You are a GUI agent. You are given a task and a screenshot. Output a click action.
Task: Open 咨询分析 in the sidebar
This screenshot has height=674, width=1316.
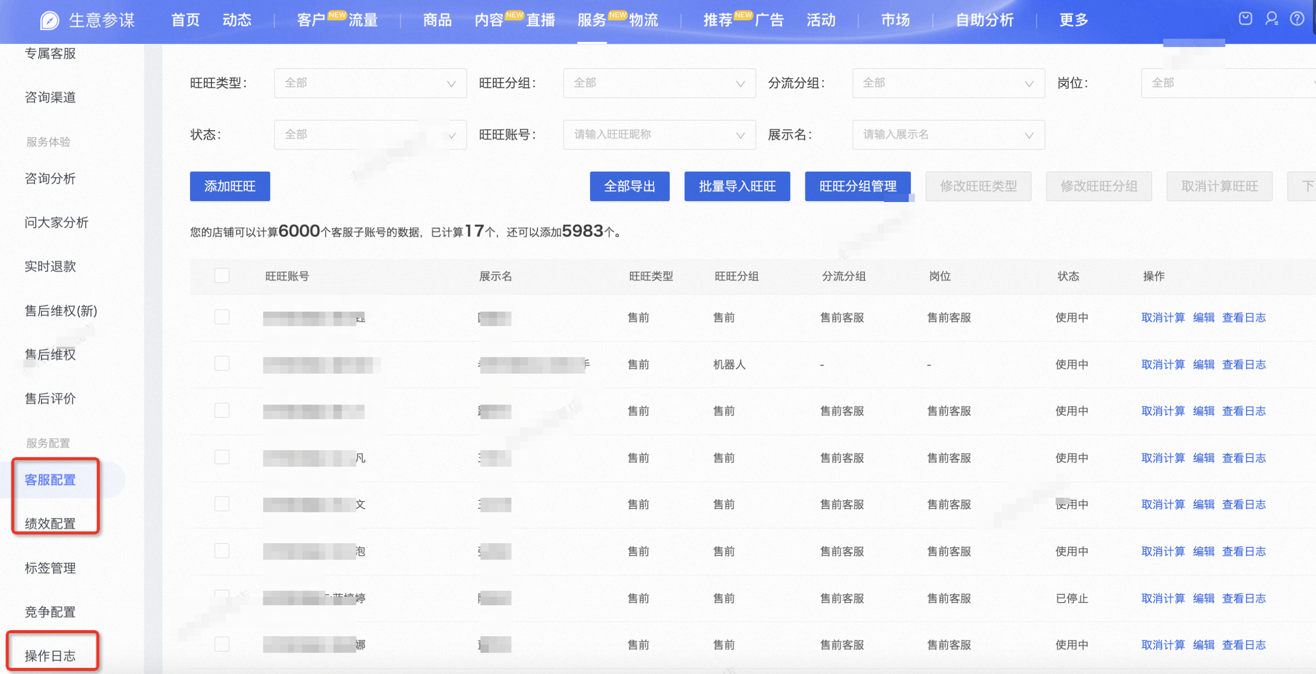[50, 178]
